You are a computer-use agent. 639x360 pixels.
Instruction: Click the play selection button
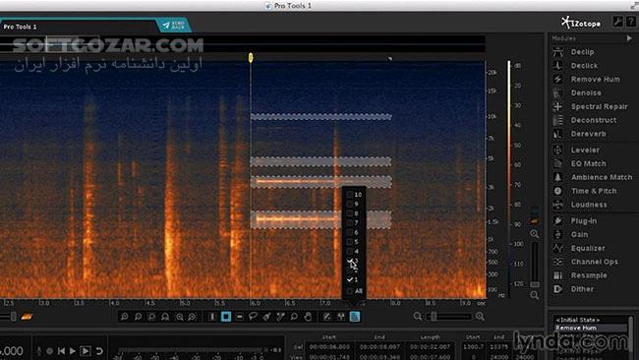pyautogui.click(x=86, y=351)
